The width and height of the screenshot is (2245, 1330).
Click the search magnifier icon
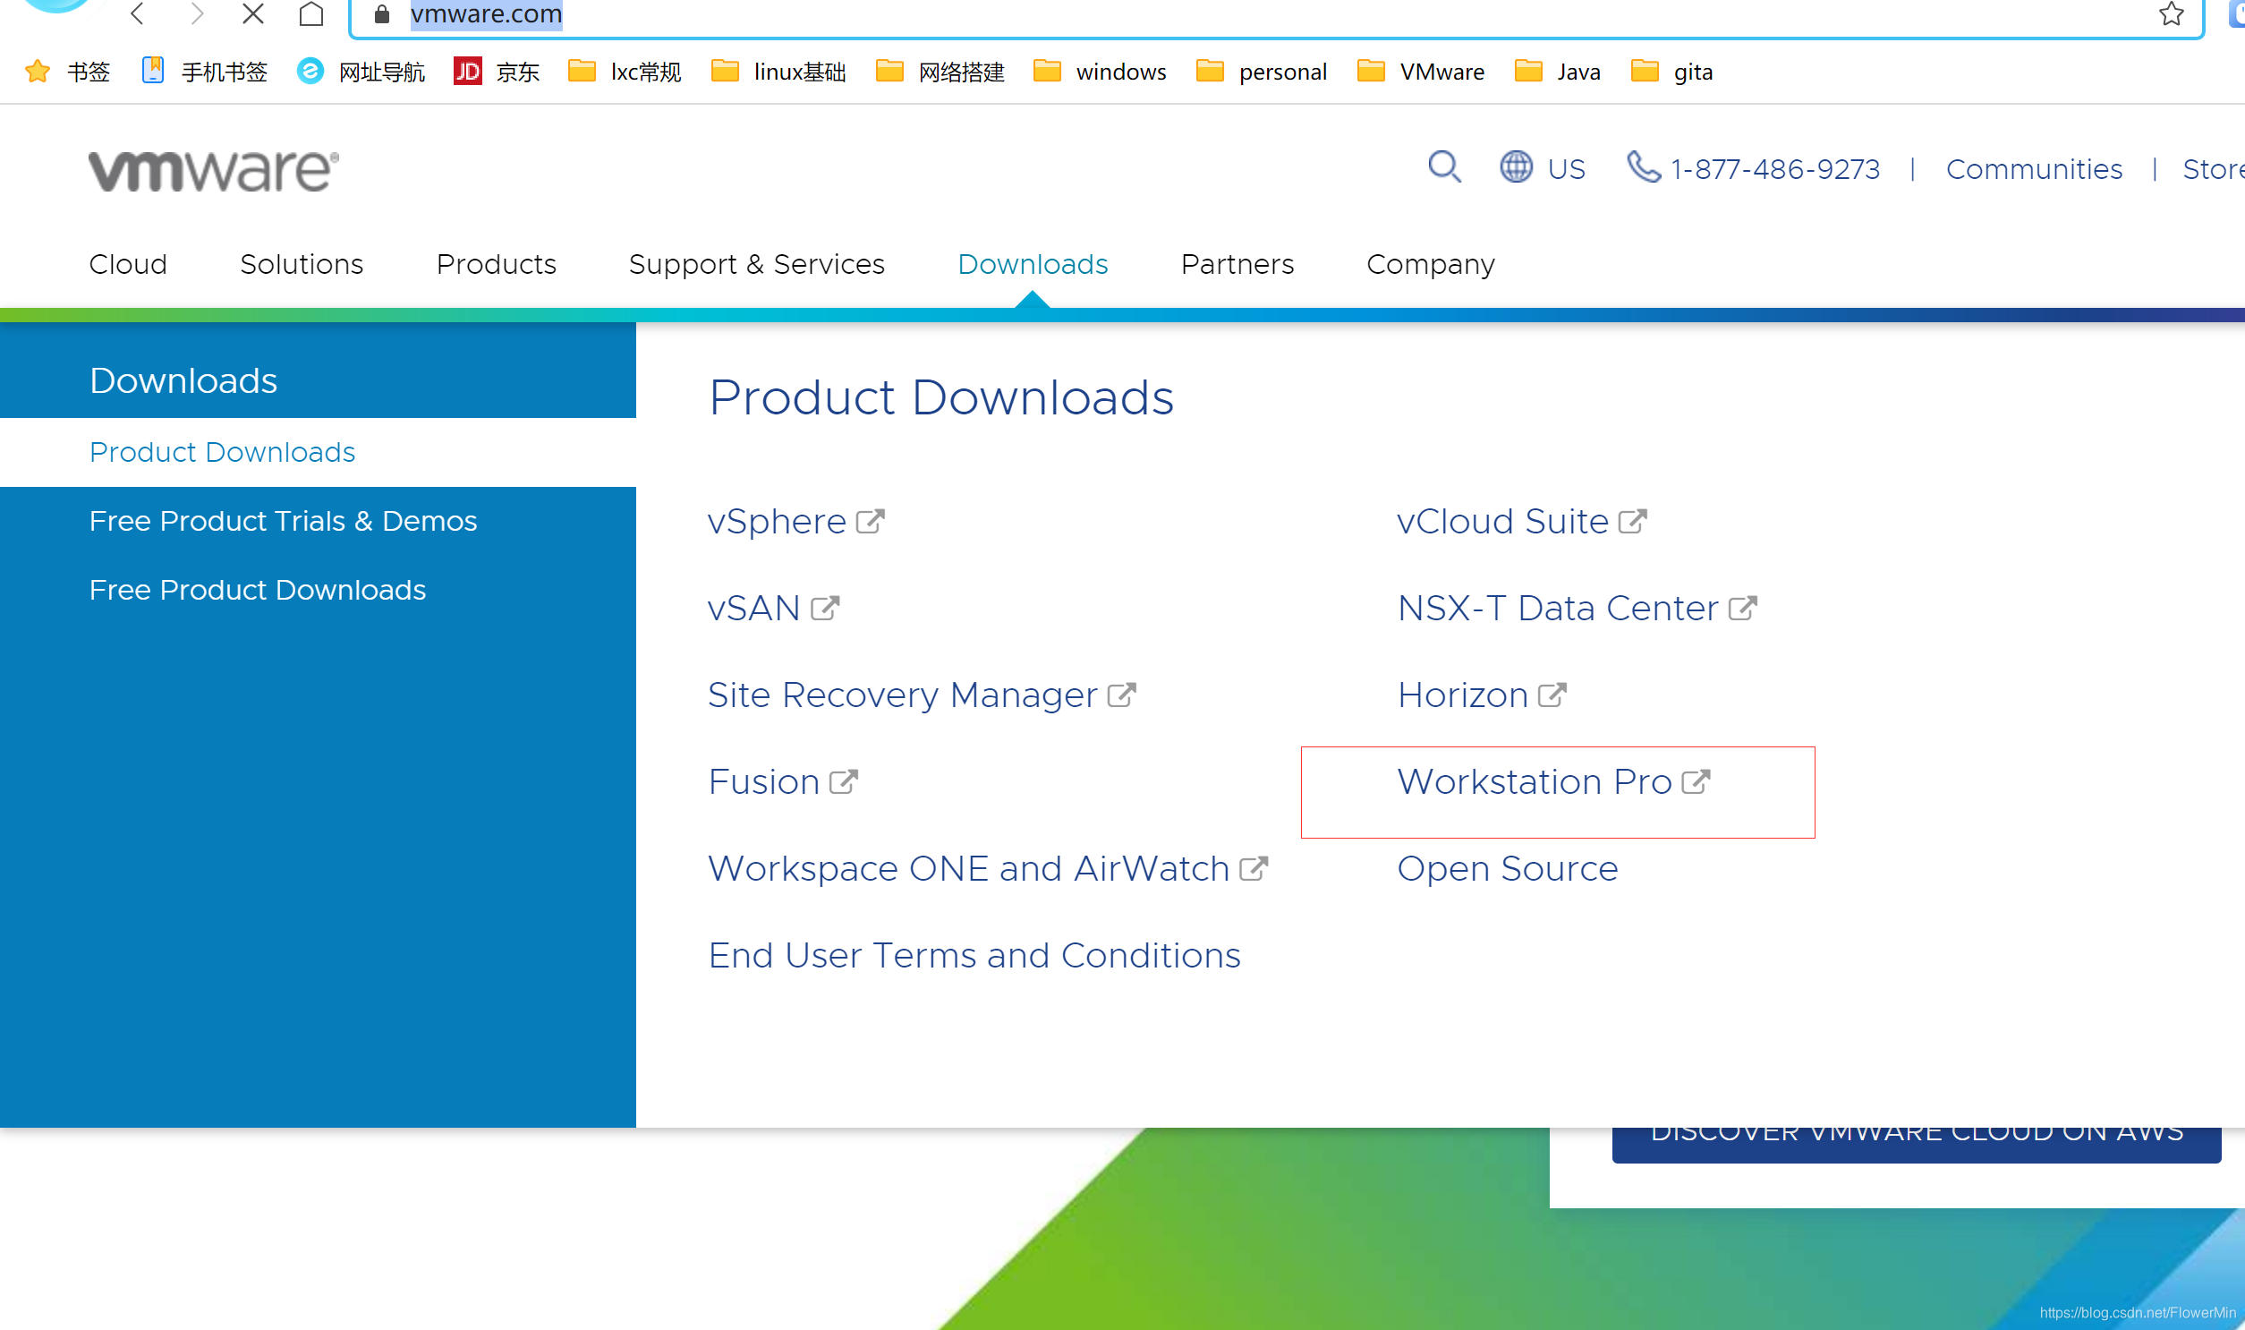1444,166
